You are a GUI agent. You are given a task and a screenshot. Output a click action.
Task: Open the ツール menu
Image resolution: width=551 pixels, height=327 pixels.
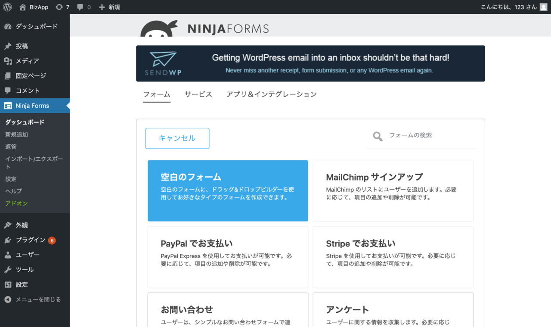[35, 270]
